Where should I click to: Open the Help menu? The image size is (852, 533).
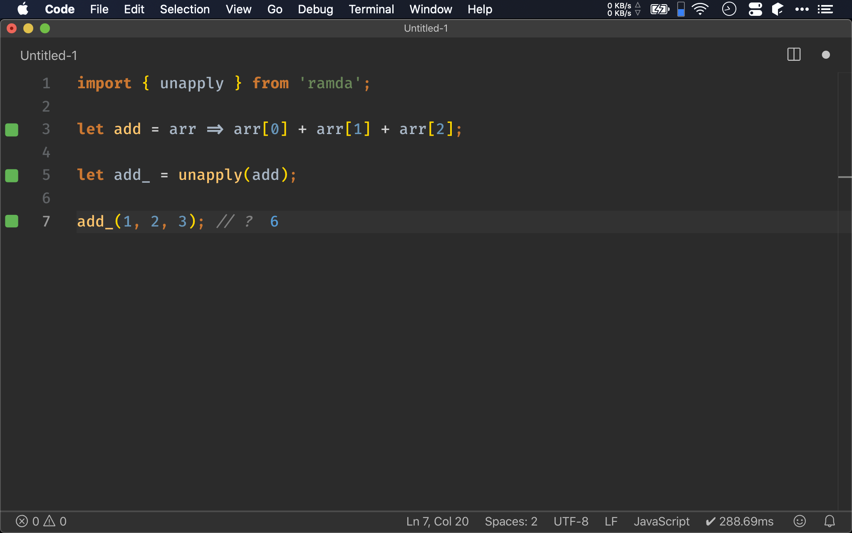(x=480, y=9)
